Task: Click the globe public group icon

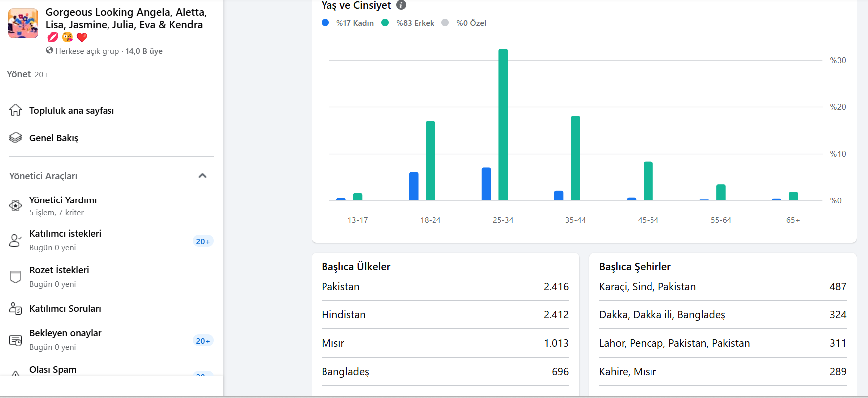Action: pyautogui.click(x=49, y=50)
